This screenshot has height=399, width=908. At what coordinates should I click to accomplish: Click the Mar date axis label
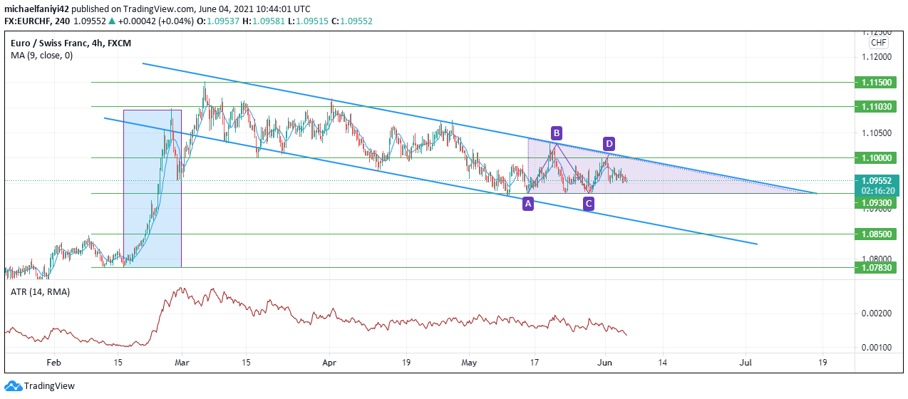pos(182,363)
